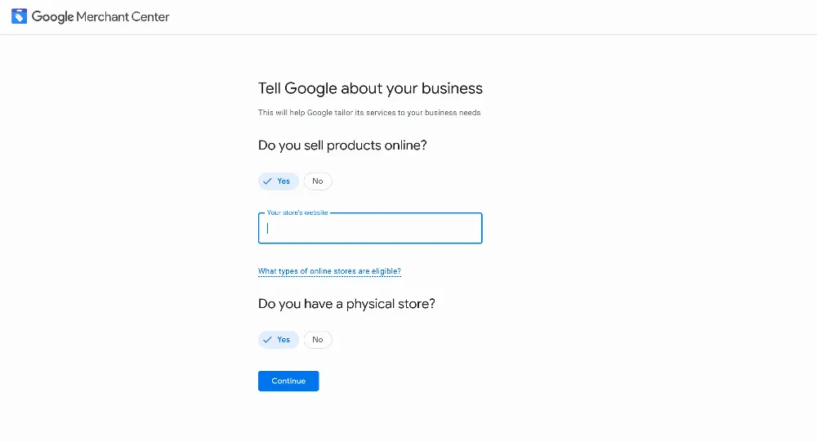Open What types of online stores are eligible link
The height and width of the screenshot is (442, 817).
tap(329, 271)
